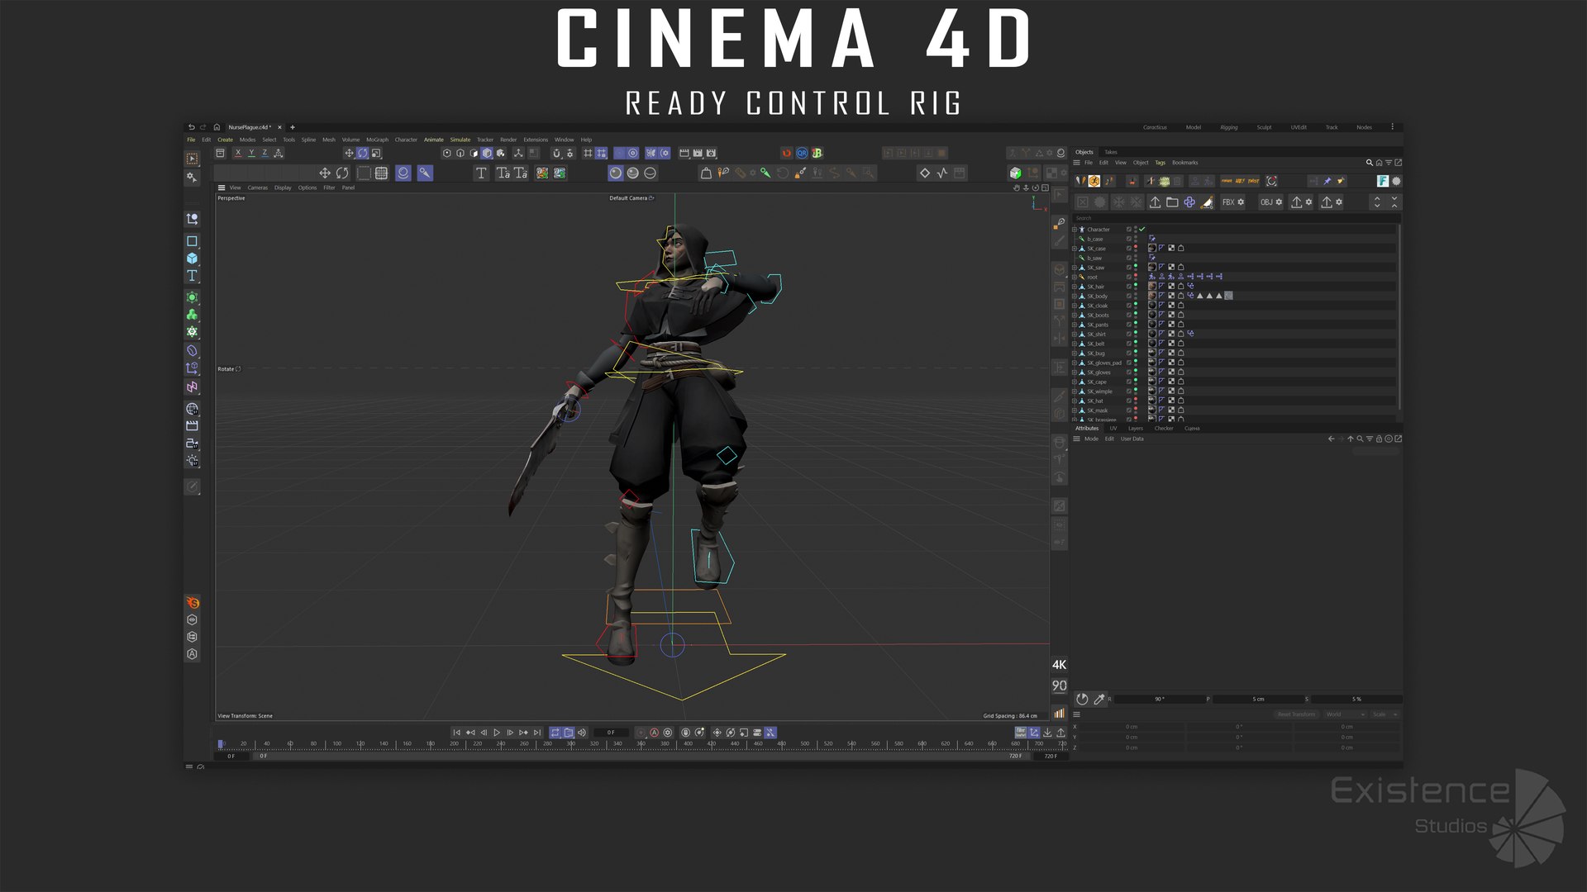Click the lock icon in the Attributes panel
The width and height of the screenshot is (1587, 892).
(1379, 439)
